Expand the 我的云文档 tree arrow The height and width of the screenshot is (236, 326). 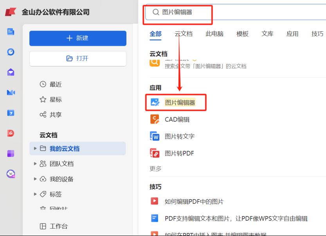click(x=35, y=148)
